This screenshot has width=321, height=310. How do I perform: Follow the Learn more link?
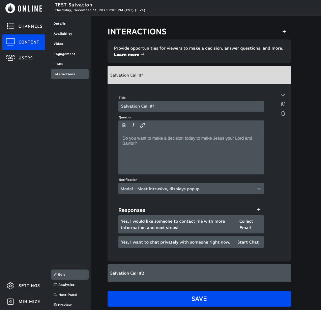point(129,55)
